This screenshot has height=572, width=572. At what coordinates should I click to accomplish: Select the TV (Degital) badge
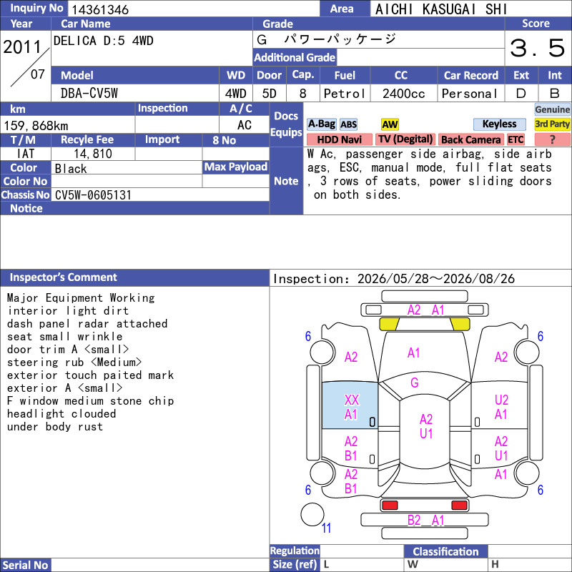coord(405,139)
